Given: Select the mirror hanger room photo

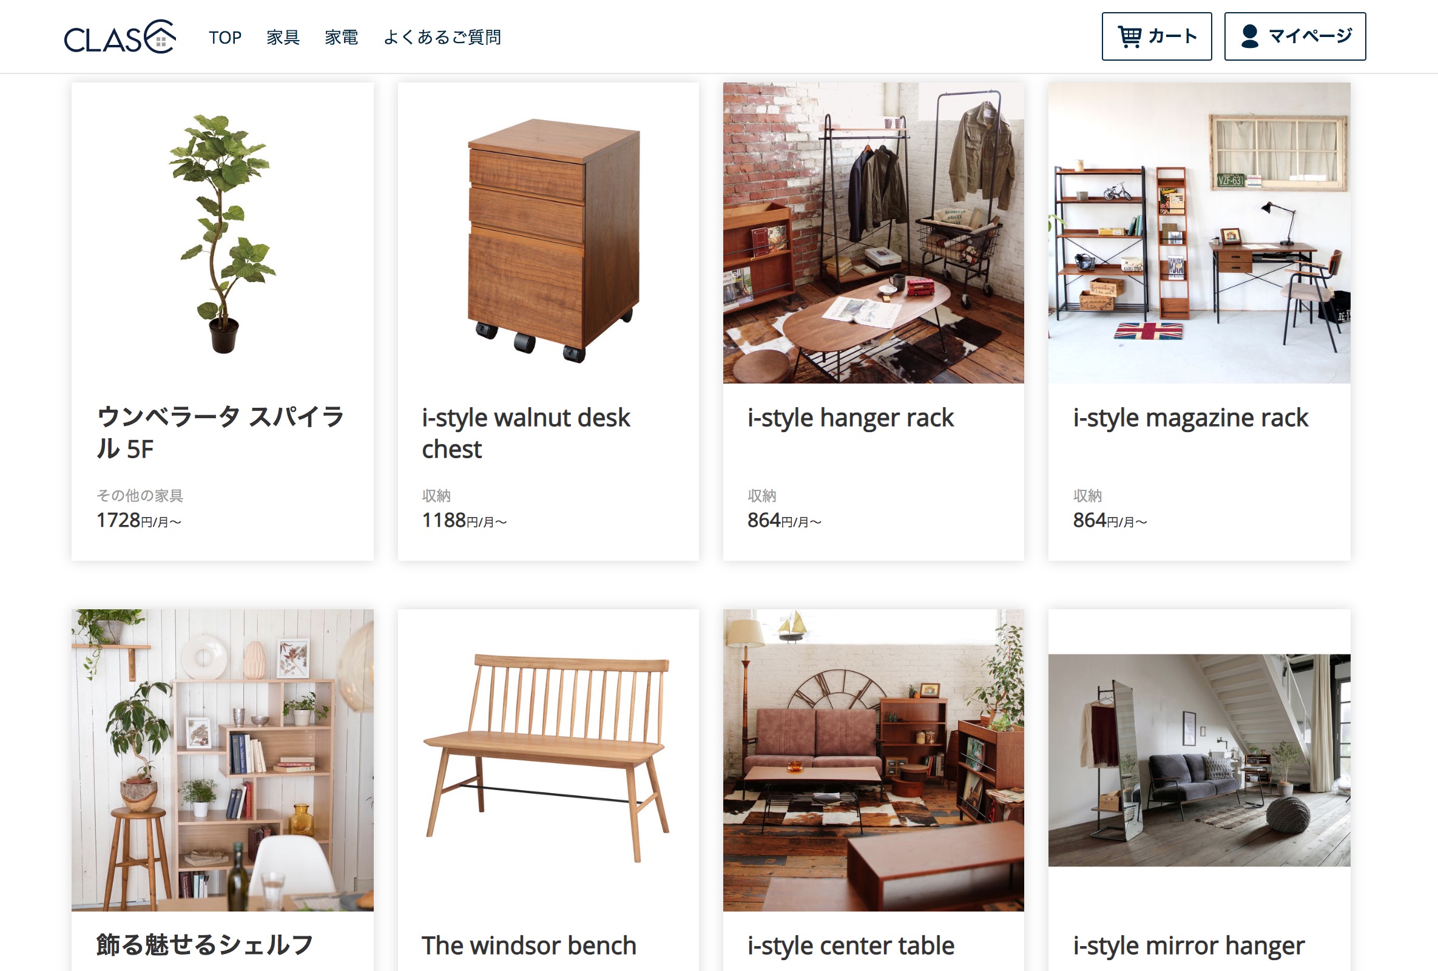Looking at the screenshot, I should coord(1199,760).
